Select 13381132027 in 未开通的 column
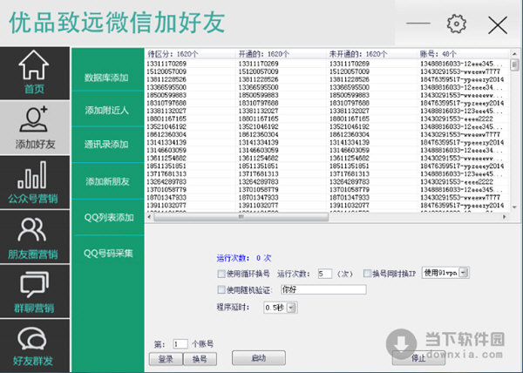 pyautogui.click(x=350, y=111)
